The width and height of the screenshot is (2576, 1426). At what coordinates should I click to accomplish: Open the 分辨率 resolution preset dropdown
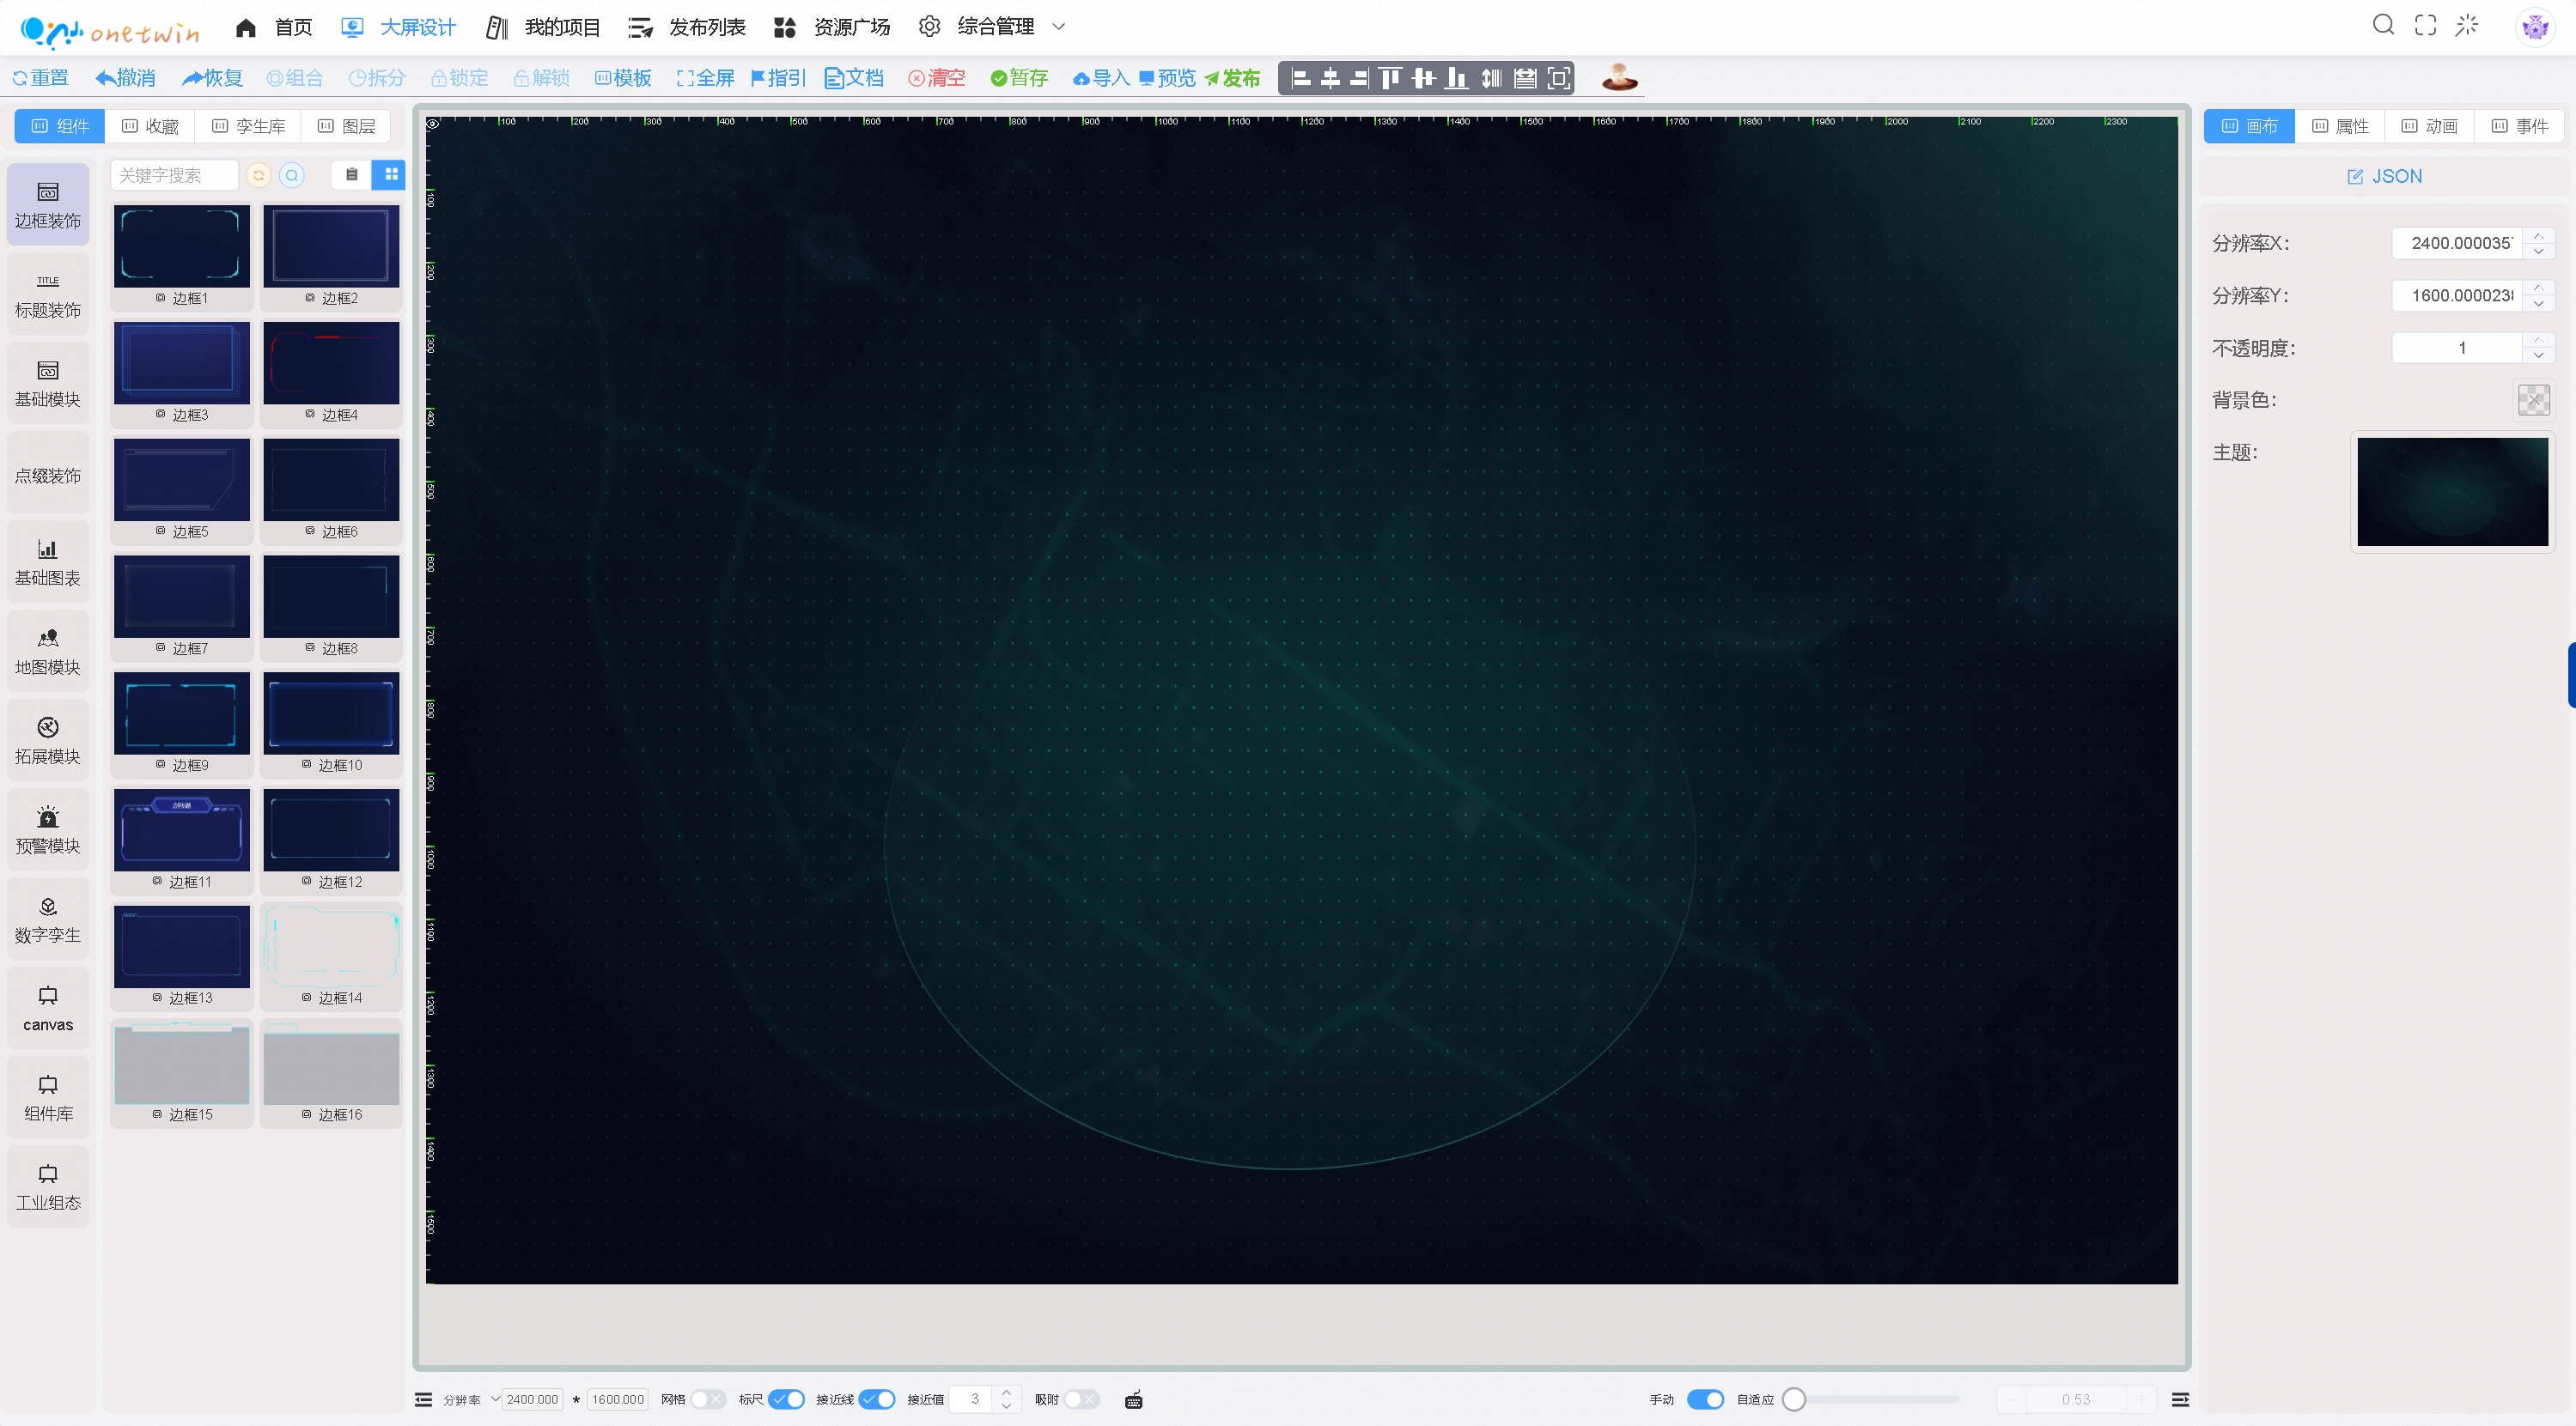coord(495,1399)
